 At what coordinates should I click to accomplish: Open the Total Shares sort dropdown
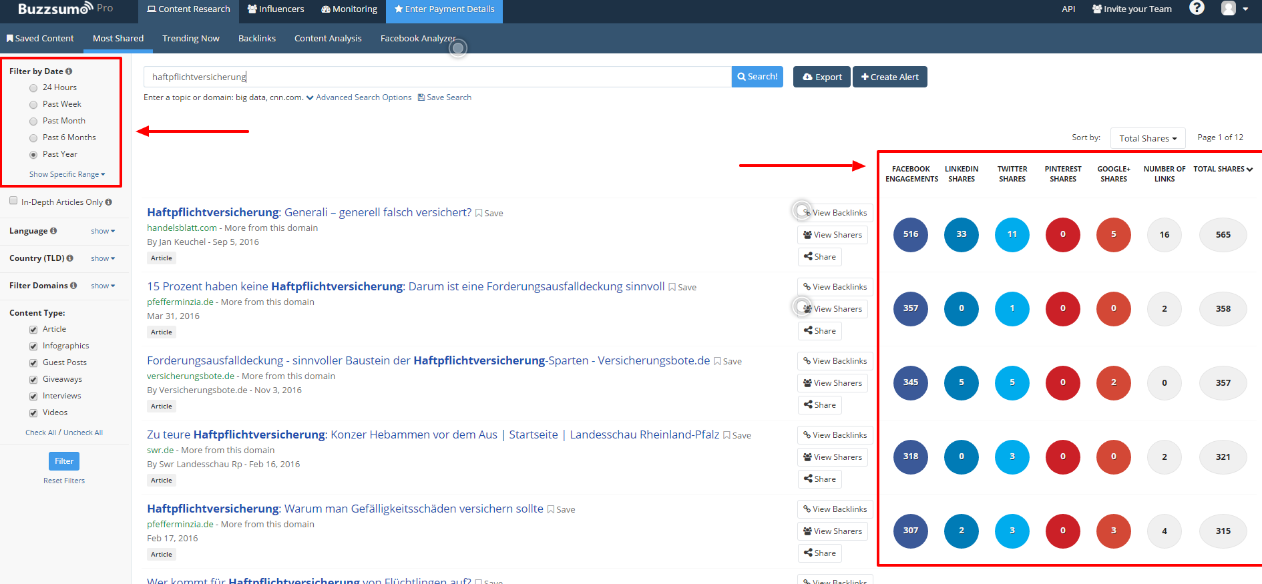[1147, 138]
